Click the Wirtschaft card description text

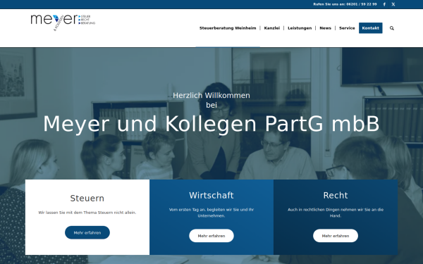[x=211, y=213]
